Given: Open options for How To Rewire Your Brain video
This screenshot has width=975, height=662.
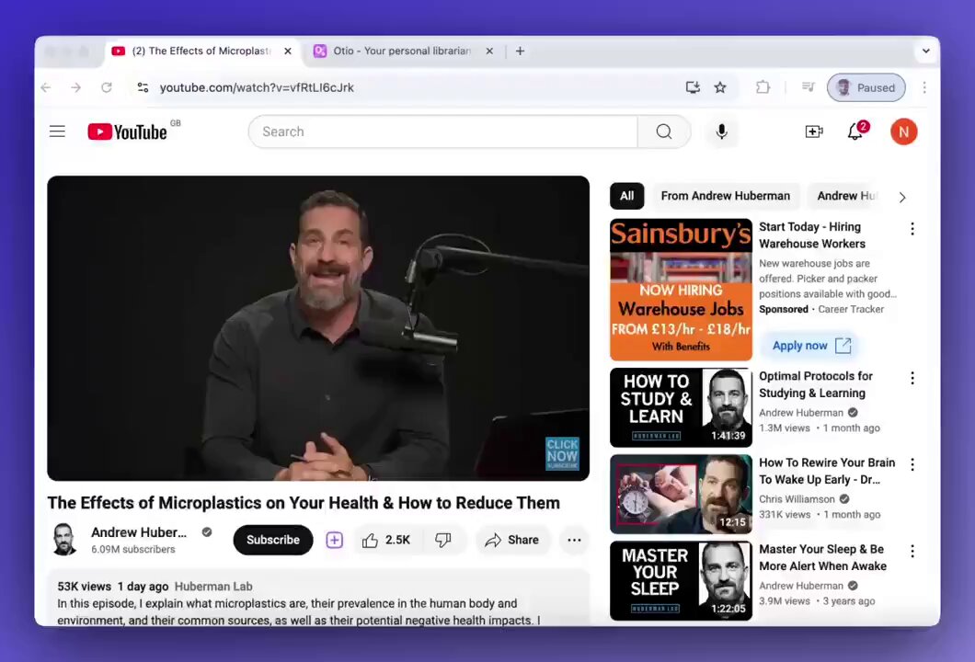Looking at the screenshot, I should click(x=912, y=464).
